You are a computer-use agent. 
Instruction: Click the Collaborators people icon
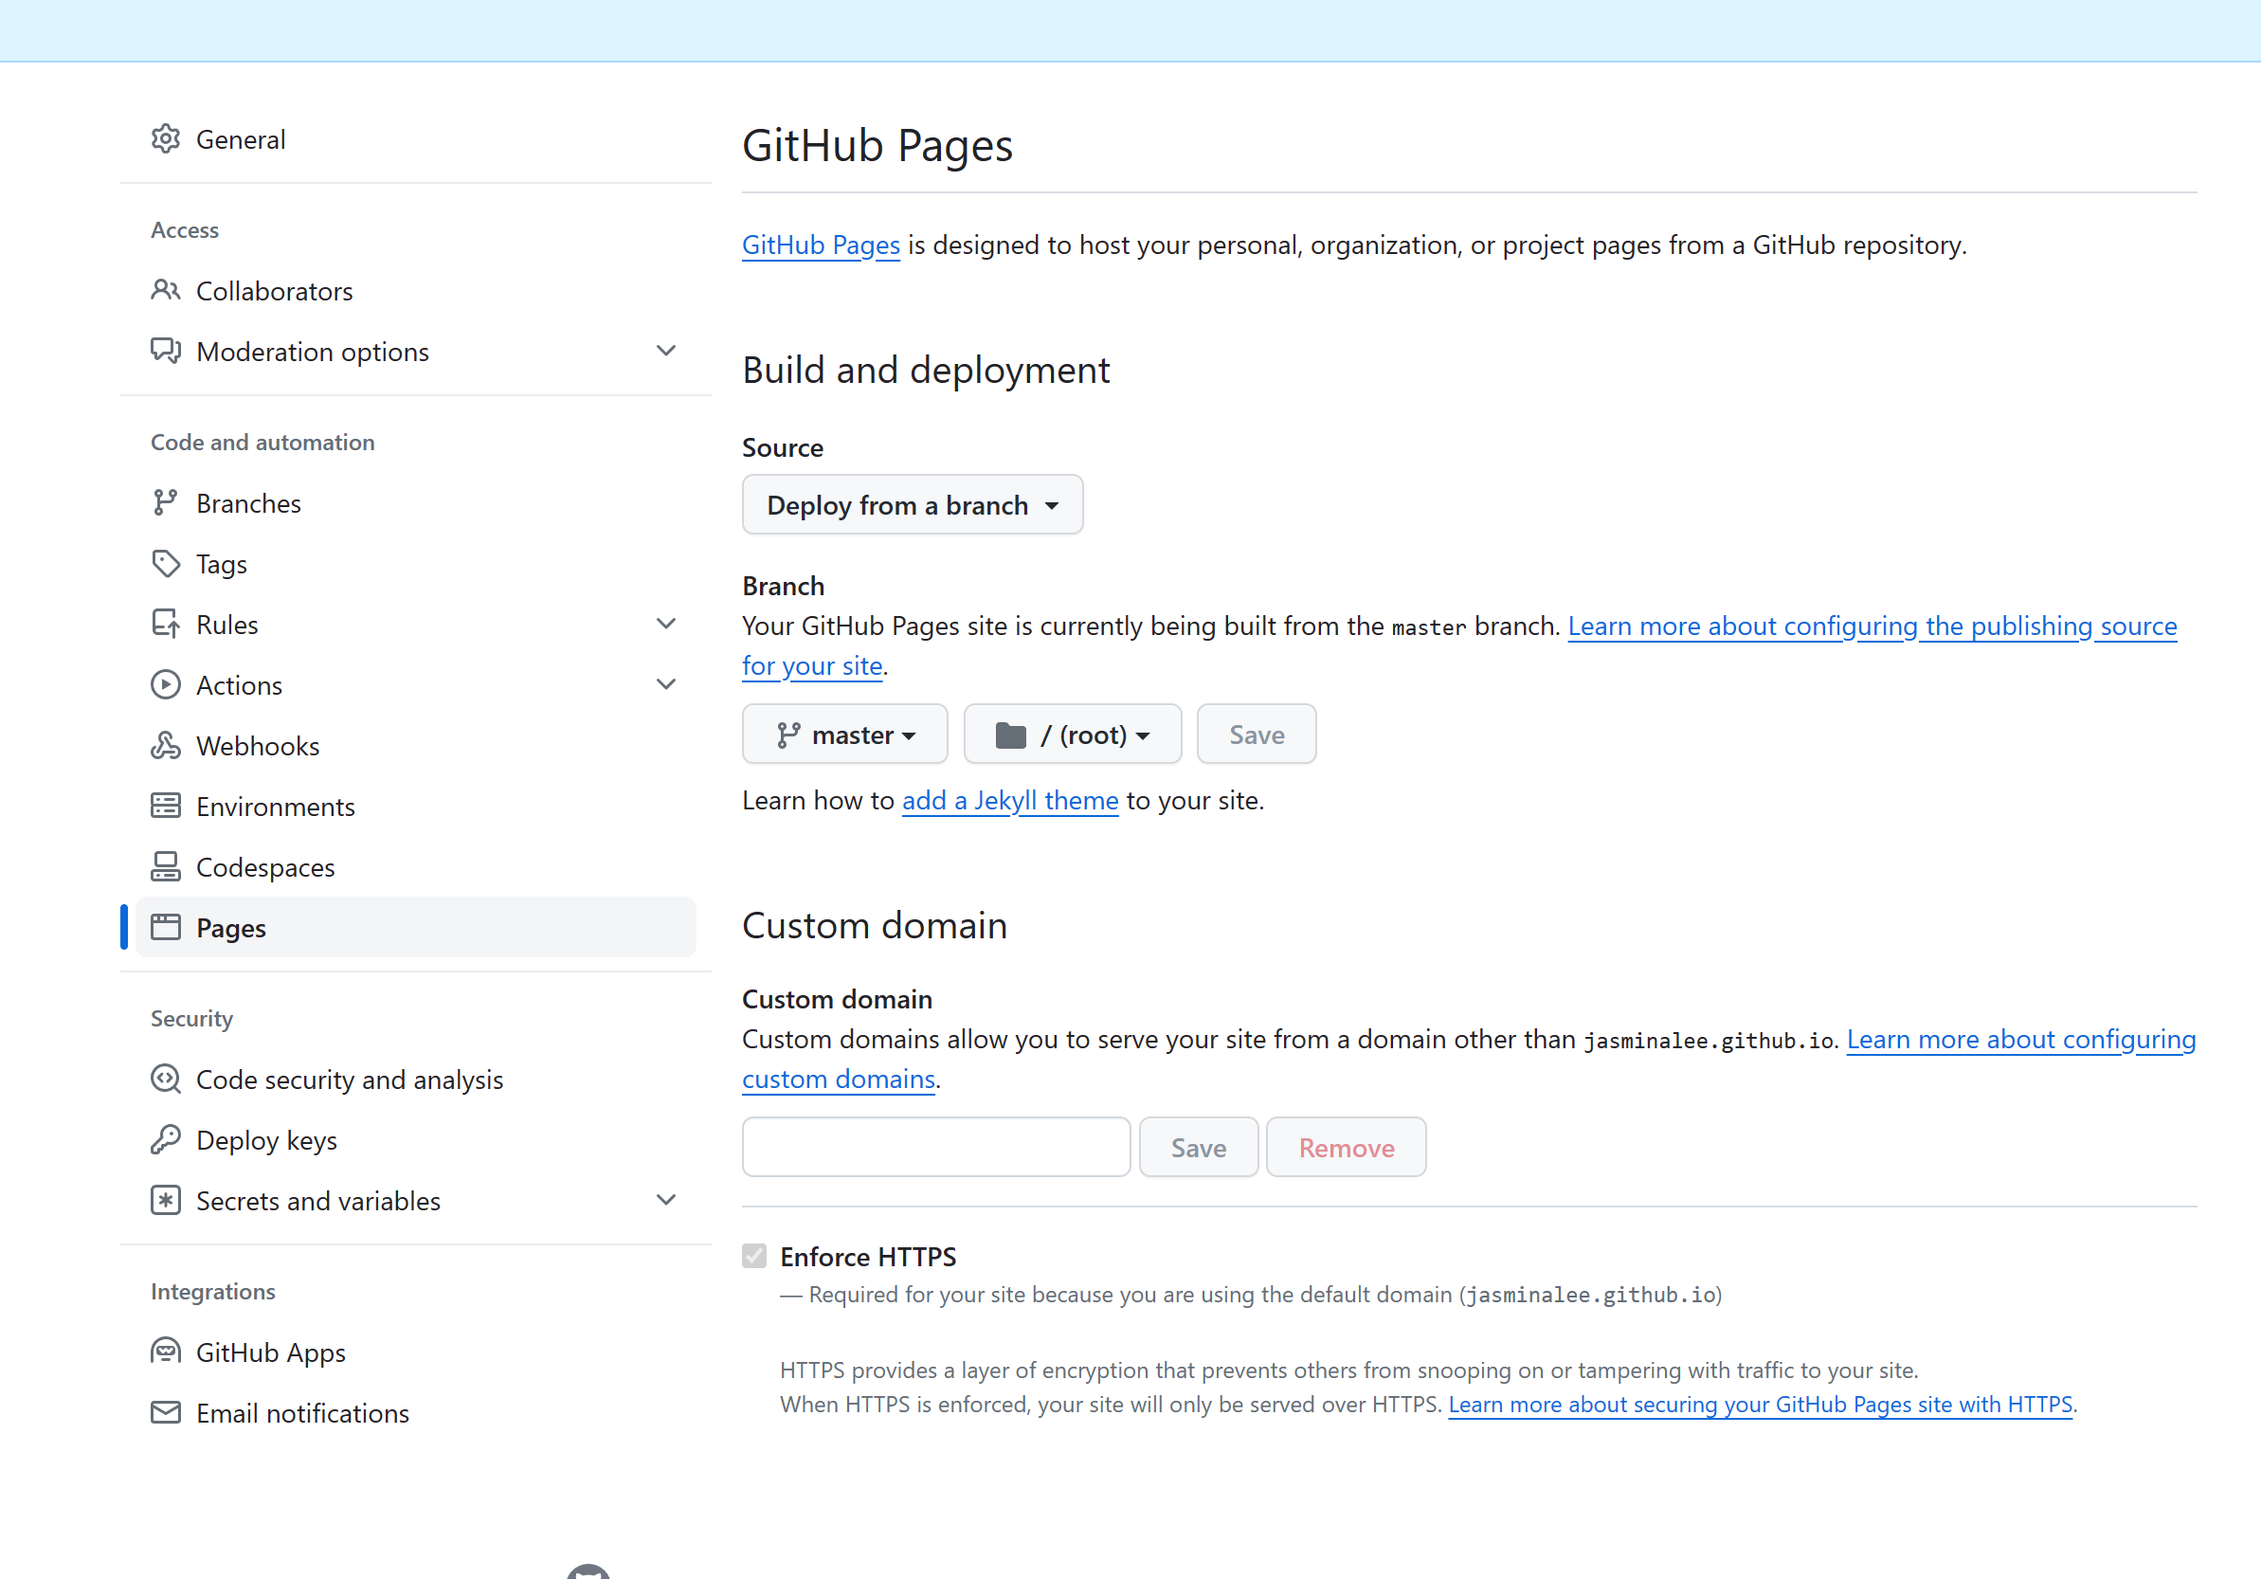tap(166, 291)
